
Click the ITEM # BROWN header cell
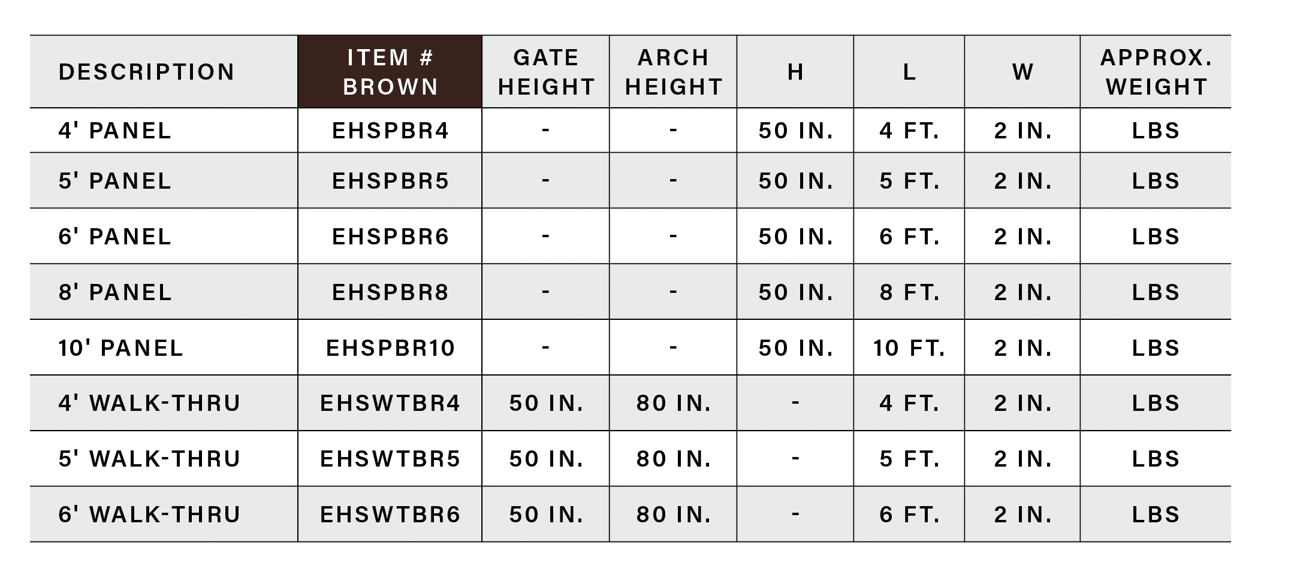click(x=390, y=72)
